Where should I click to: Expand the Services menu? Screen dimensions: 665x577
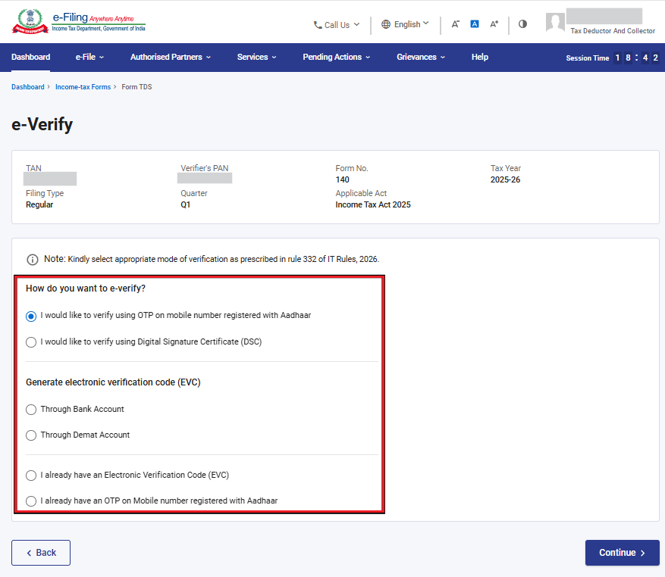coord(256,58)
